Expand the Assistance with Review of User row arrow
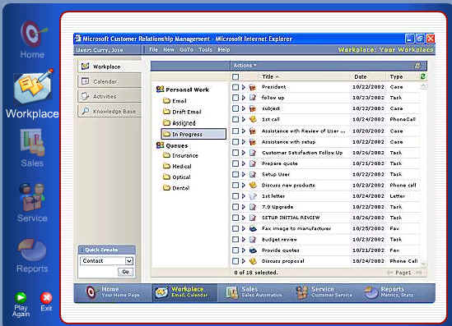 (244, 131)
